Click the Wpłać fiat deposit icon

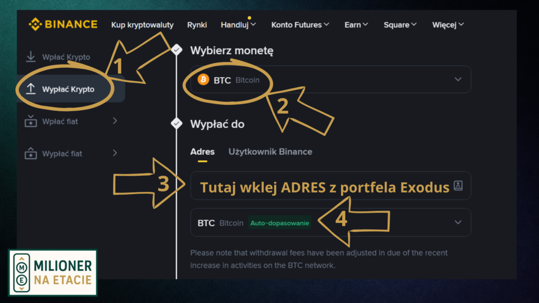[31, 122]
